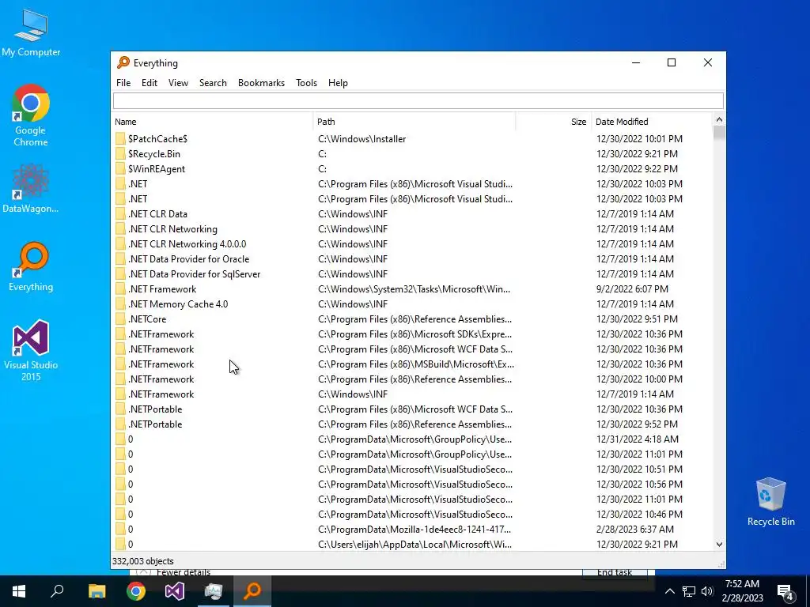Click the C:\Windows\Installer path cell
This screenshot has height=607, width=810.
point(362,139)
